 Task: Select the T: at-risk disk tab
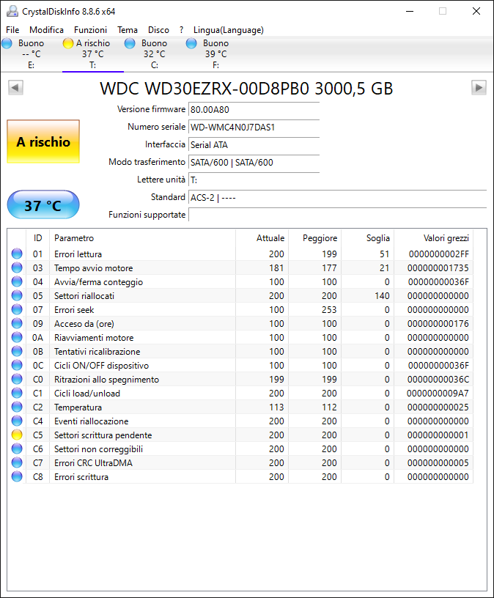coord(92,53)
